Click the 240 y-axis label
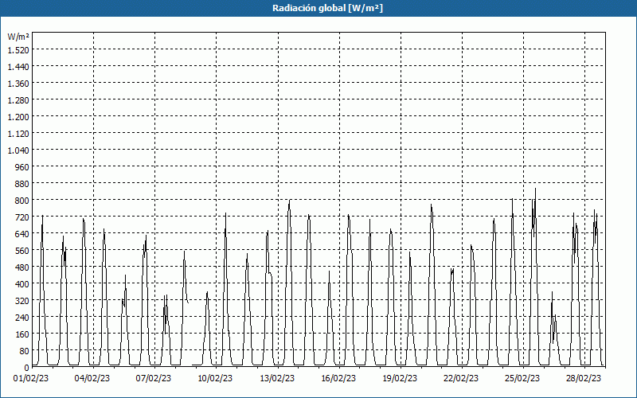This screenshot has width=637, height=398. 22,317
